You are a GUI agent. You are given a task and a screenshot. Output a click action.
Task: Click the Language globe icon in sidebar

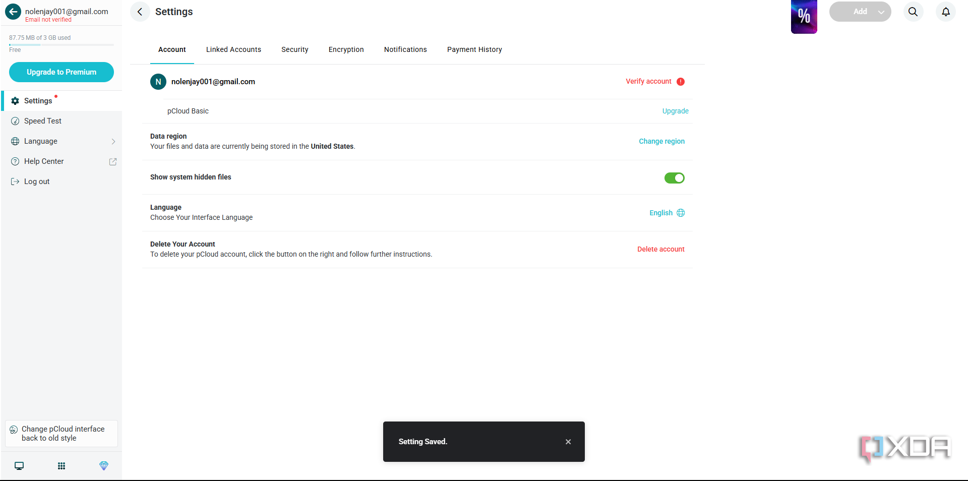coord(15,141)
